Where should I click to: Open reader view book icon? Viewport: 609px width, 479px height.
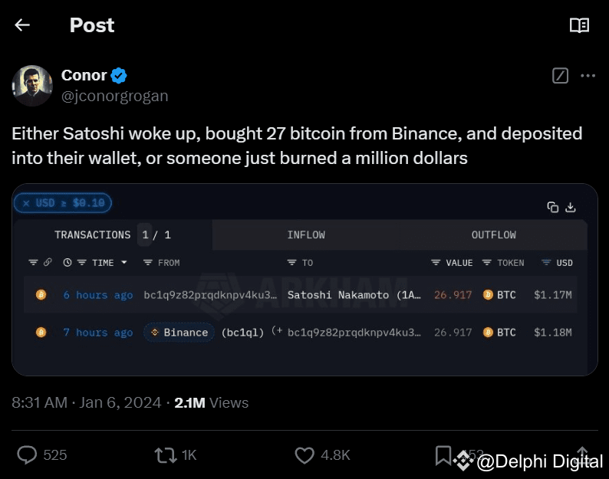coord(579,25)
